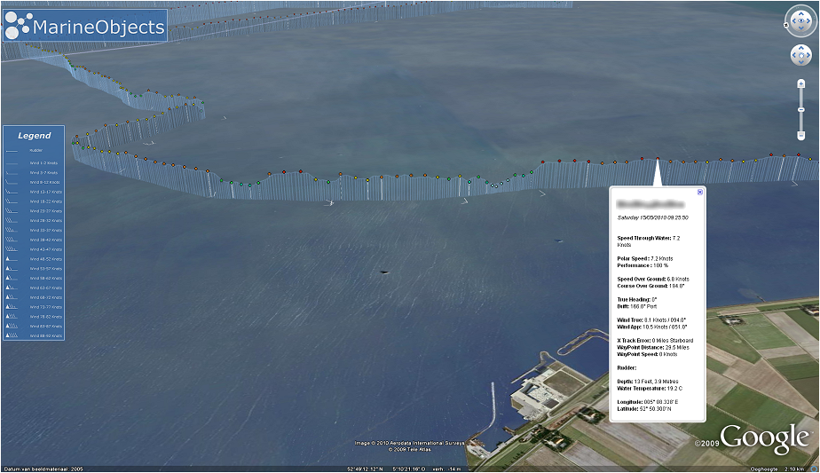Image resolution: width=820 pixels, height=473 pixels.
Task: Click wind flag icon for 53-57 Knots
Action: 11,268
